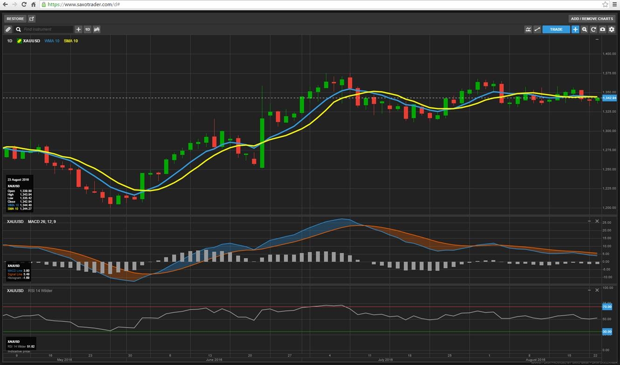Reset the chart with the refresh icon

tap(593, 29)
